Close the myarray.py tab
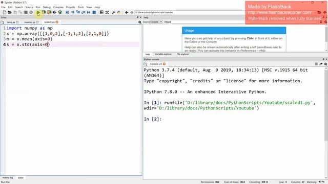328x184 pixels. coord(37,22)
